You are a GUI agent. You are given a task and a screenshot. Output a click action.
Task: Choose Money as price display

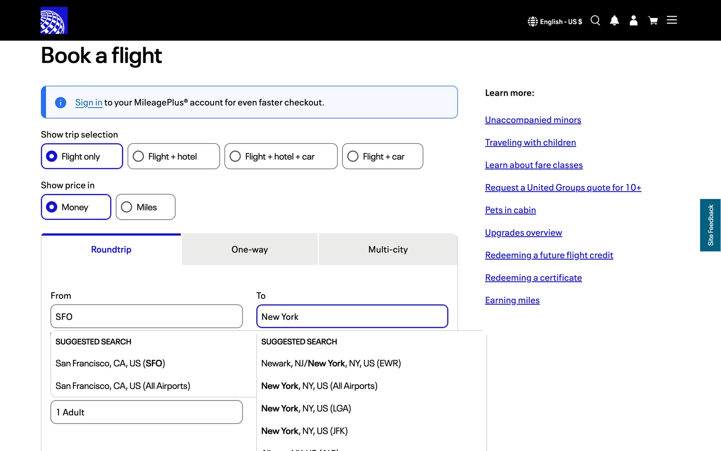click(x=76, y=207)
